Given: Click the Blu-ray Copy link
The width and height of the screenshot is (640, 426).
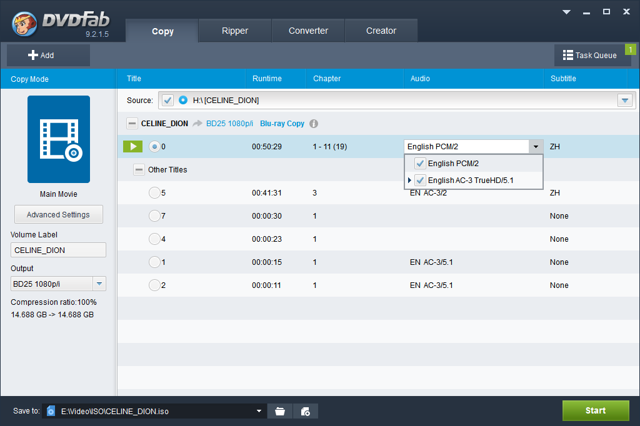Looking at the screenshot, I should [x=282, y=124].
